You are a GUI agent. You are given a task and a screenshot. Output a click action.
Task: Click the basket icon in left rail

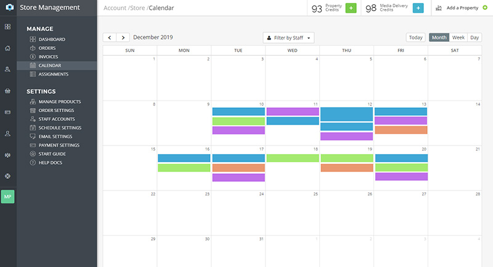point(8,91)
